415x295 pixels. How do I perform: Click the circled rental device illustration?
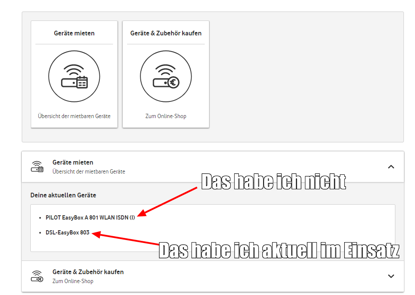[x=74, y=76]
